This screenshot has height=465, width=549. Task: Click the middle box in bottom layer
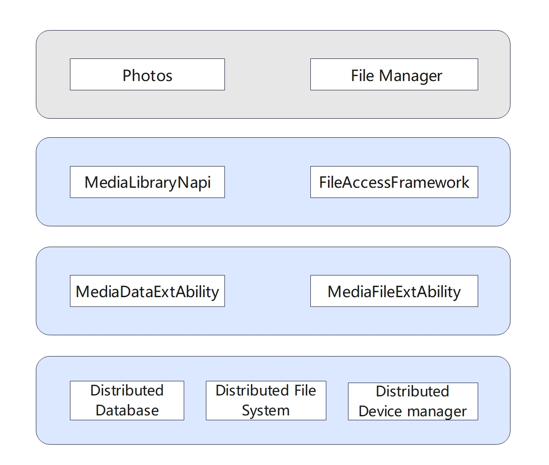(266, 400)
